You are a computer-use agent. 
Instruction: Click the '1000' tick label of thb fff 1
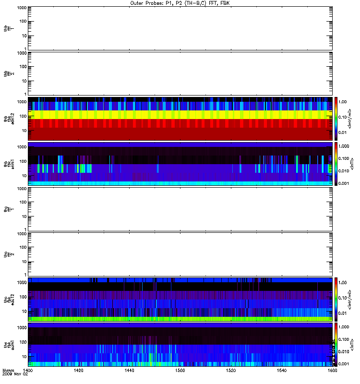pyautogui.click(x=22, y=8)
